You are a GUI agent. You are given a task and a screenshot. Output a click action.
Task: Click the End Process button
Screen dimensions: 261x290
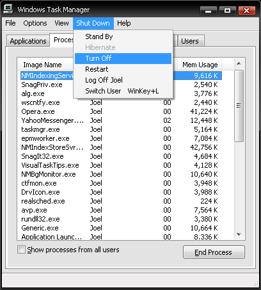(214, 252)
